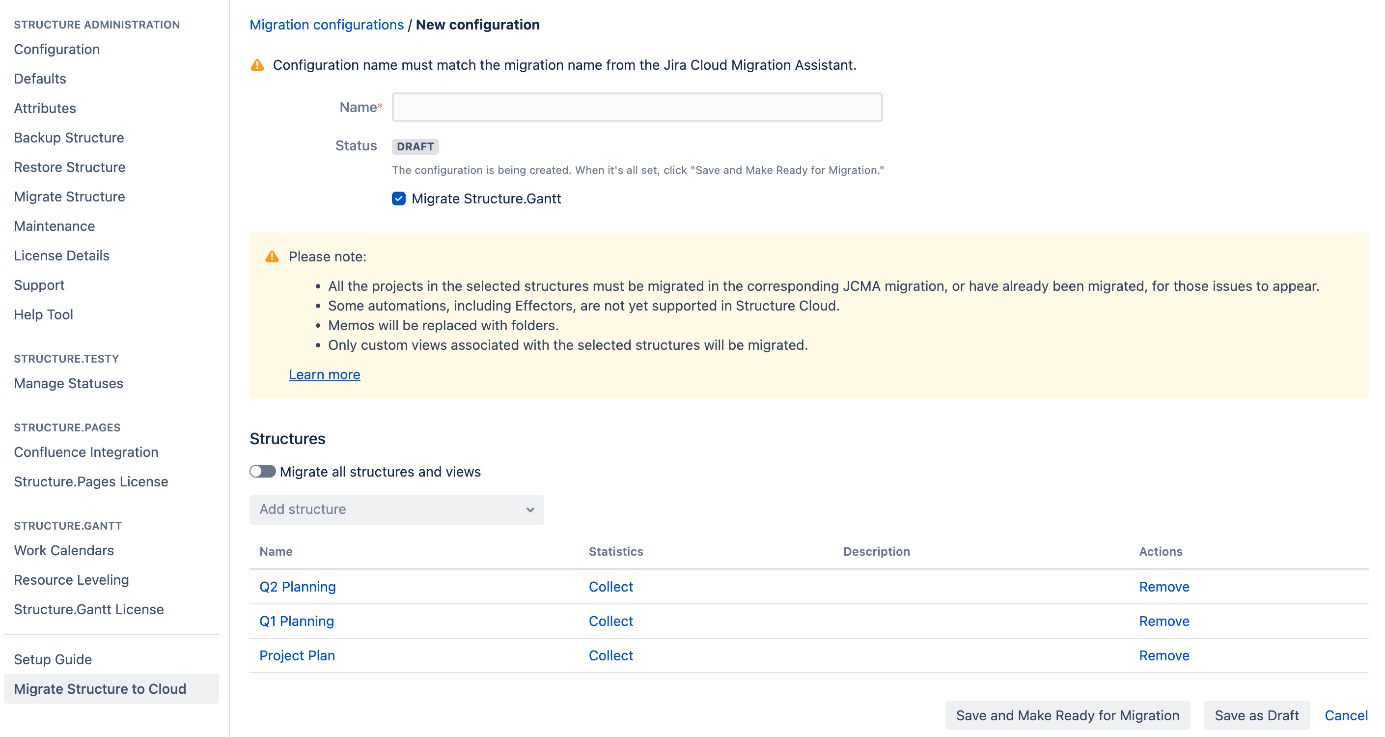This screenshot has height=737, width=1385.
Task: Remove the Q2 Planning structure
Action: 1164,587
